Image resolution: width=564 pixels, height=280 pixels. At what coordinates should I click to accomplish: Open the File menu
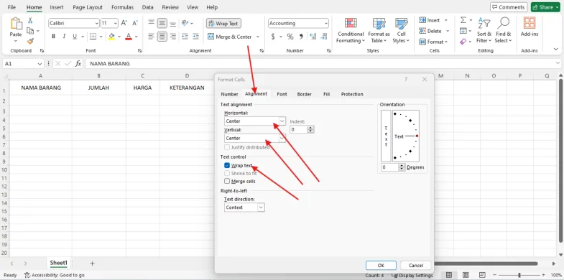click(11, 7)
